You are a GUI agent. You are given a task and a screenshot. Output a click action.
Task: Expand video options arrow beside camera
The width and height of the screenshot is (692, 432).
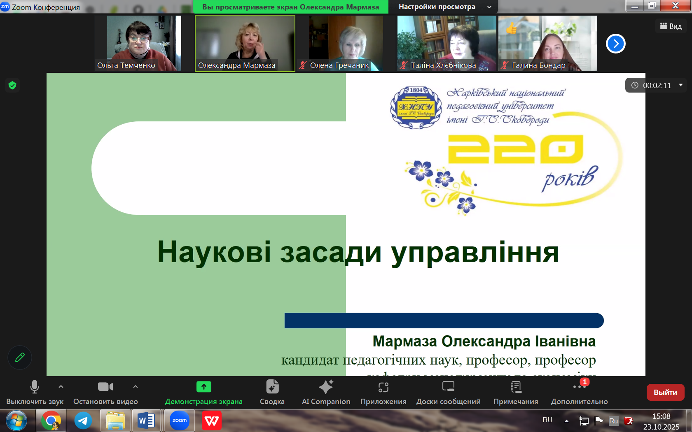click(x=136, y=387)
